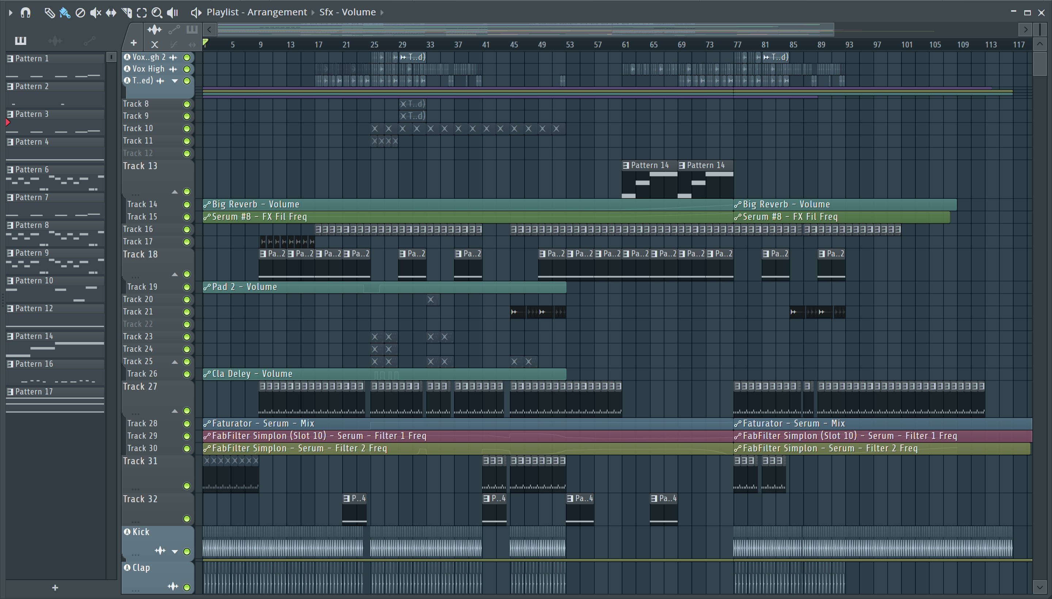Screen dimensions: 1052x599
Task: Select Faturator - Serum - Mix clip at bar 77
Action: pos(883,424)
